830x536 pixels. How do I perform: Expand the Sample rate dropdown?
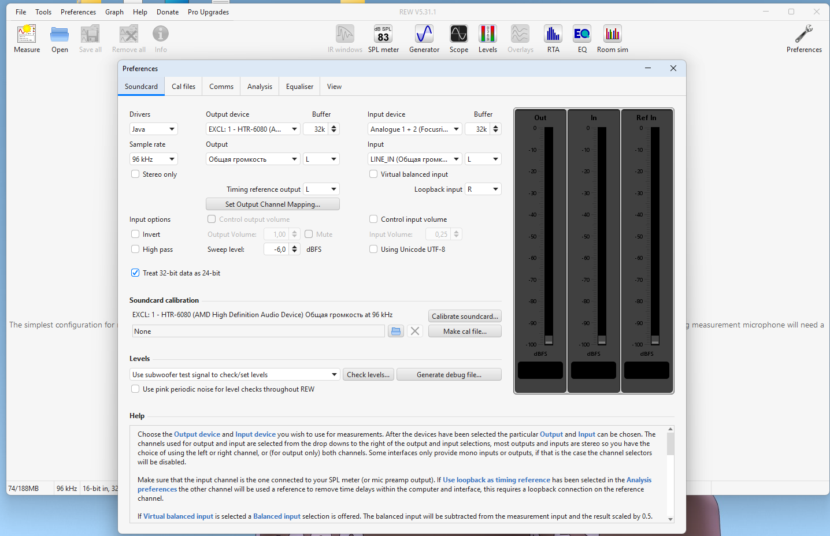[153, 159]
